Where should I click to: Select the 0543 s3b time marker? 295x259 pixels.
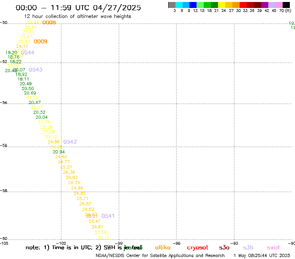[35, 70]
